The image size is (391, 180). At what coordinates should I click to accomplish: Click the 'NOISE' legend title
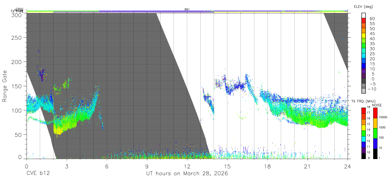pos(377,105)
